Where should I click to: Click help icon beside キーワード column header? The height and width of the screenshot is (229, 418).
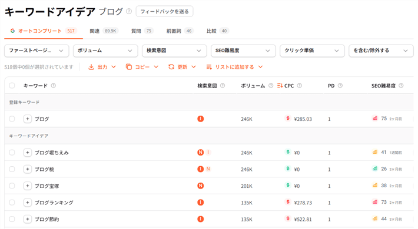tap(54, 86)
